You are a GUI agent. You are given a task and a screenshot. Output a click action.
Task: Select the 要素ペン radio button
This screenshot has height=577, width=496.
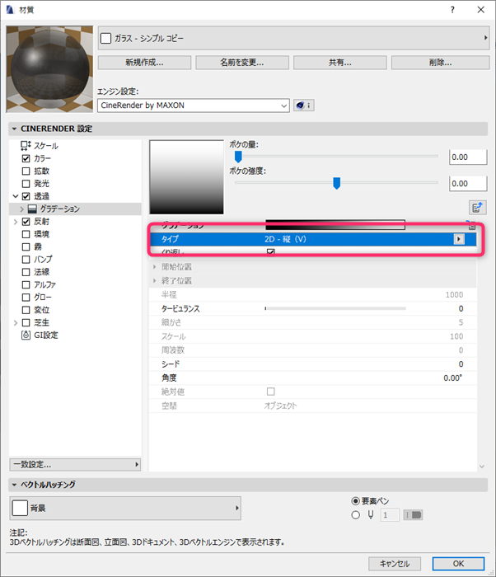355,501
